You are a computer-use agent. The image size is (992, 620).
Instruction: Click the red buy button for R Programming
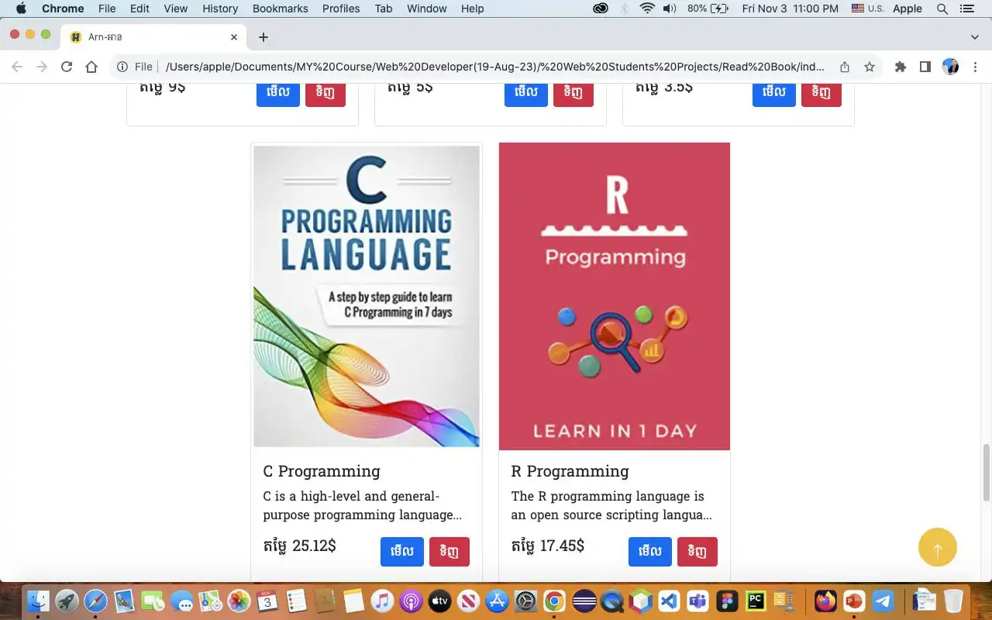click(697, 552)
